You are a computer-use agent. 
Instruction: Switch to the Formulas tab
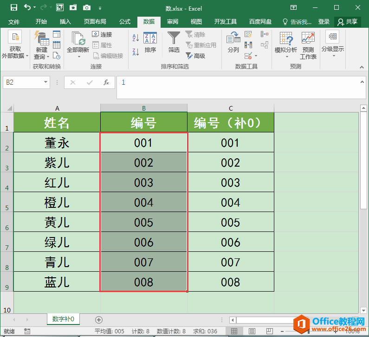pos(125,22)
